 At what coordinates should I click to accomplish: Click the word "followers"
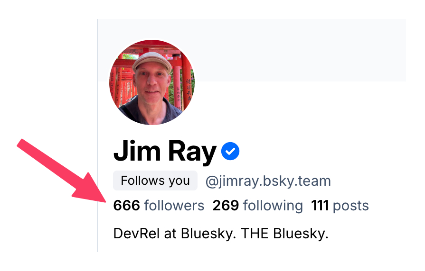click(174, 205)
